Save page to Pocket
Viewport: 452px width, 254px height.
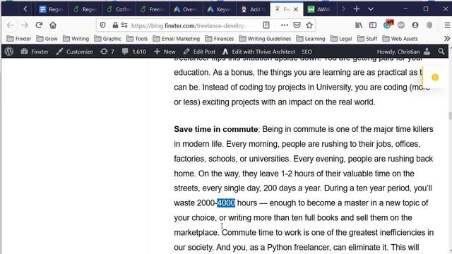(x=297, y=25)
